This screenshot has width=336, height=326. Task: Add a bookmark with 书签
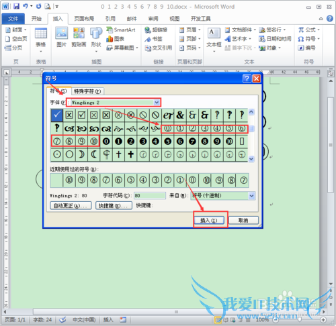(153, 39)
